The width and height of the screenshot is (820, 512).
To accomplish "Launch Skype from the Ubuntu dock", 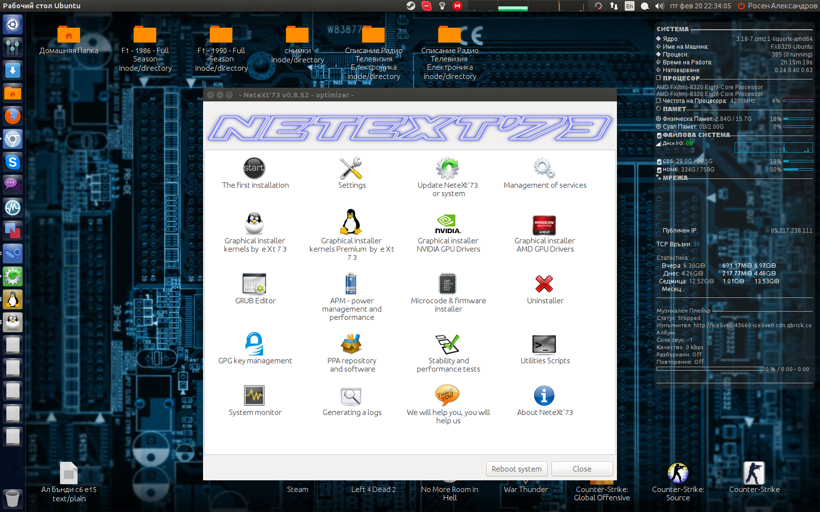I will point(13,162).
